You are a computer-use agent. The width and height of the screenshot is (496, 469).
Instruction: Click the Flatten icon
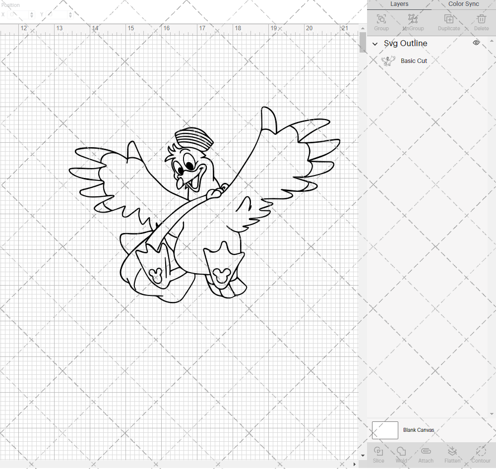tap(452, 454)
